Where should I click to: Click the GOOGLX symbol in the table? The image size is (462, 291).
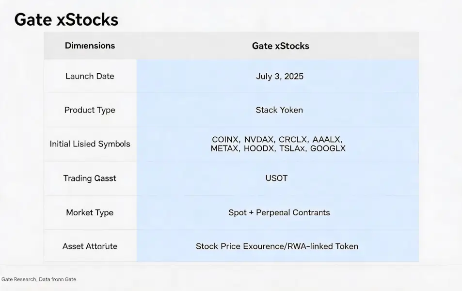pyautogui.click(x=328, y=148)
